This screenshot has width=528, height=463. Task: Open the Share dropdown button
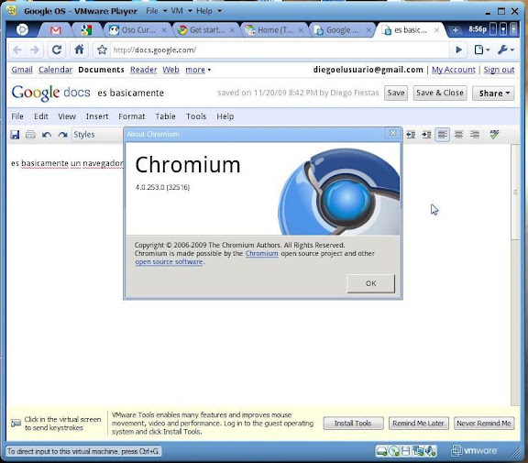click(493, 94)
